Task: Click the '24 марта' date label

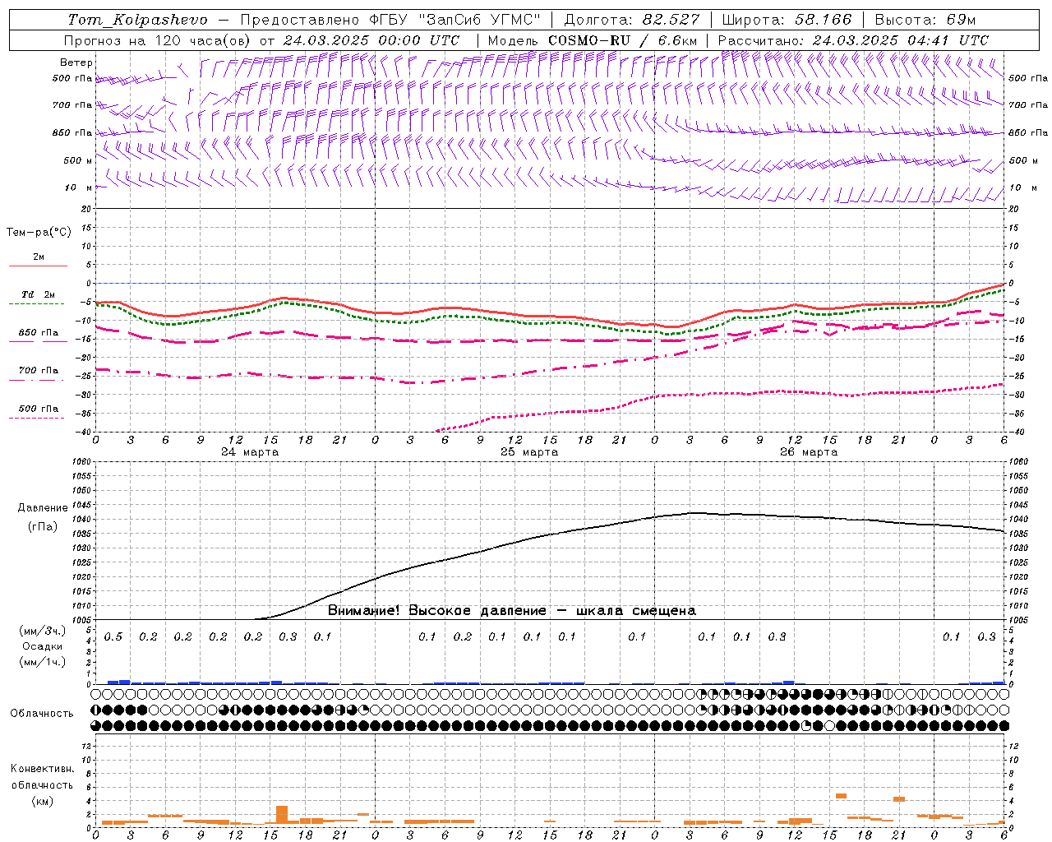Action: coord(250,452)
